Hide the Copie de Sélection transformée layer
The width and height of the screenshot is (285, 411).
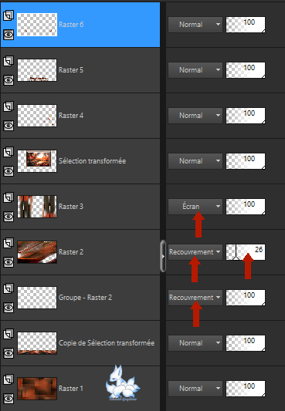(8, 353)
